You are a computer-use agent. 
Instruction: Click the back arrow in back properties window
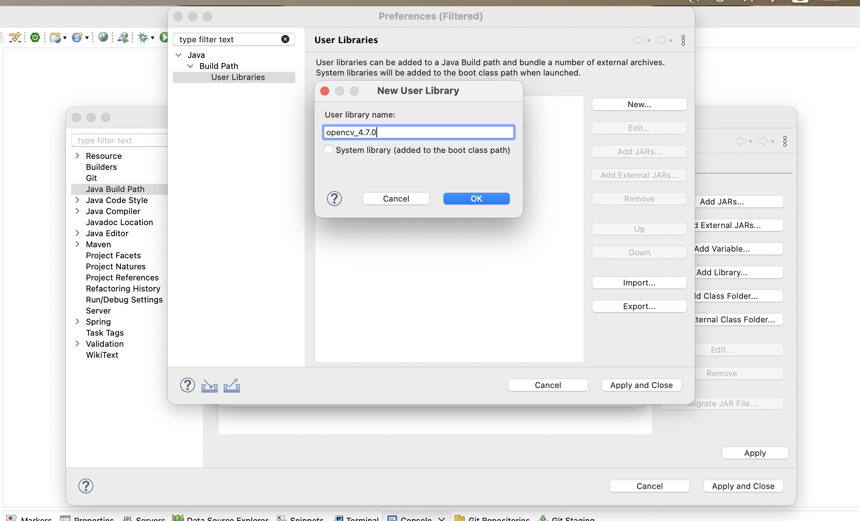741,141
